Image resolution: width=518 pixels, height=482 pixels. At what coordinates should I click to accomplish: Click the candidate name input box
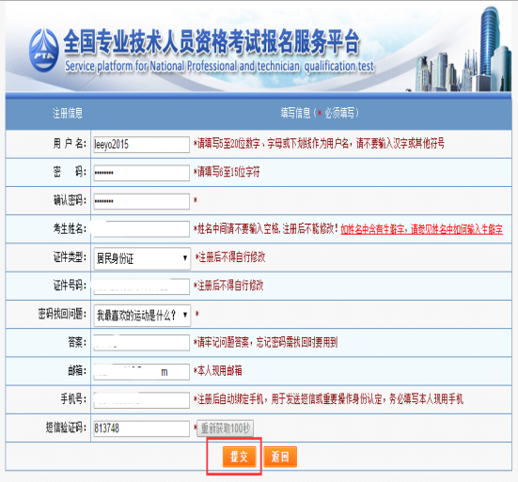[141, 229]
